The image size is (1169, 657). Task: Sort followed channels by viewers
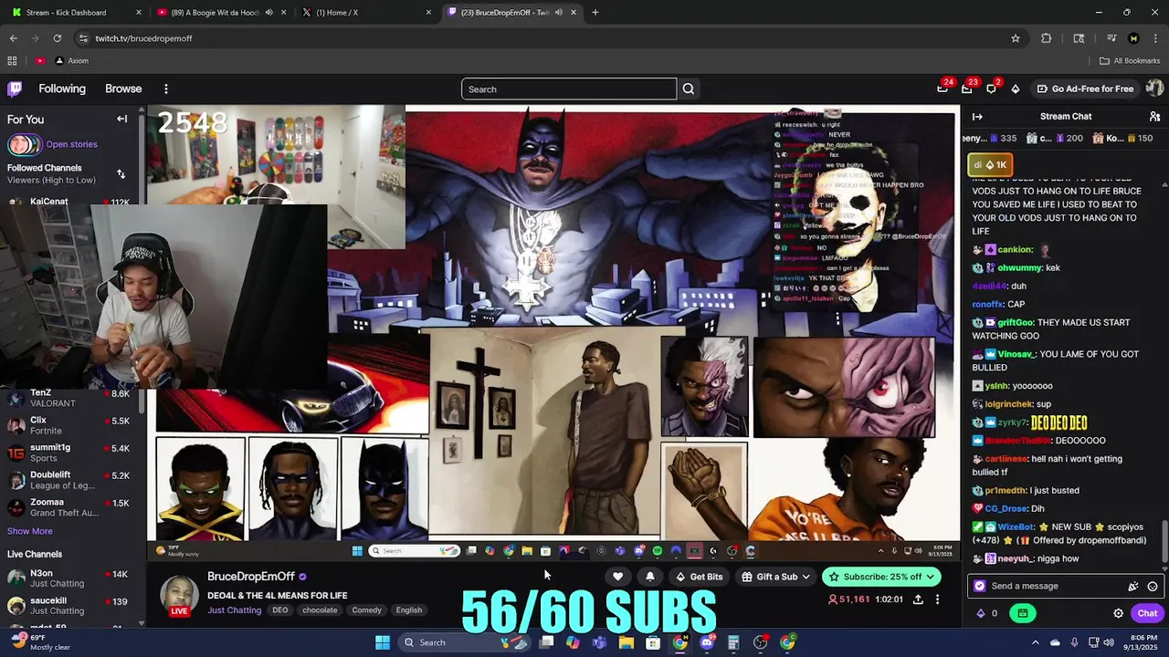click(121, 173)
